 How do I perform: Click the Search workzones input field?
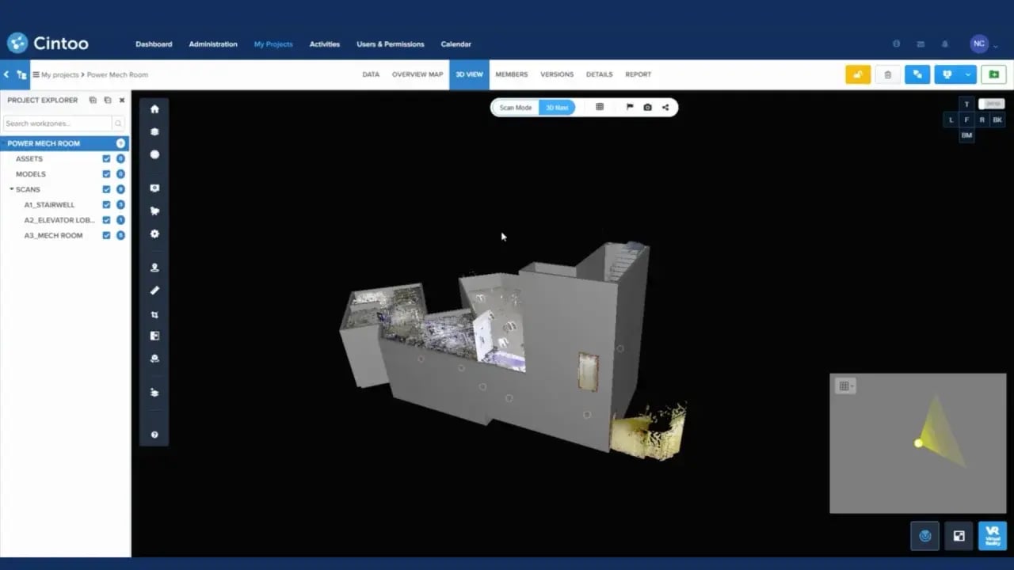click(57, 123)
